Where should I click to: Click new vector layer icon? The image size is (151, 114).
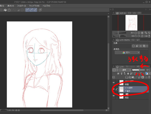point(130,77)
